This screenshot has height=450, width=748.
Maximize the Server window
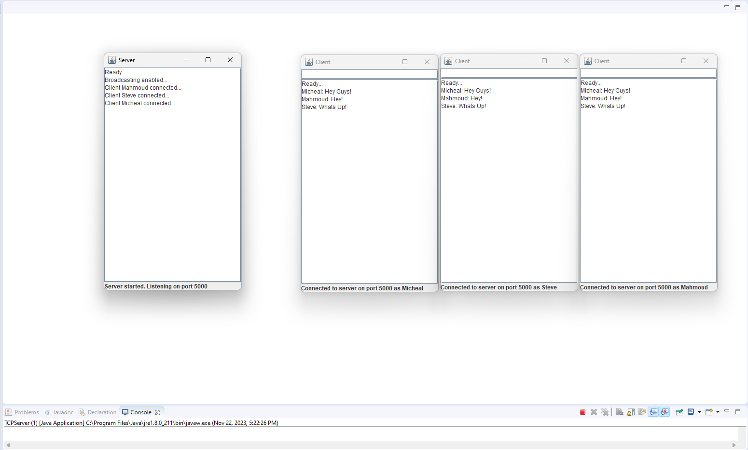click(208, 60)
